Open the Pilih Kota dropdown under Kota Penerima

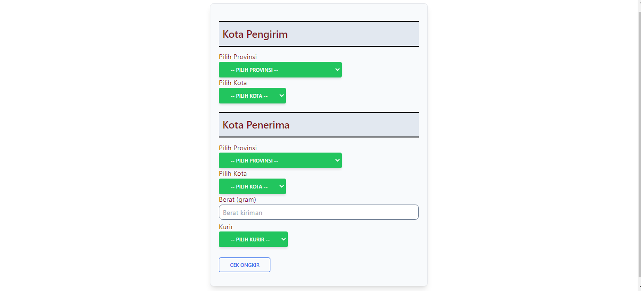[x=252, y=186]
